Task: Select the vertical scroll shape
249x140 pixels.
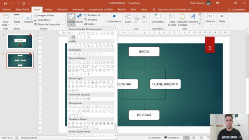Action: pyautogui.click(x=85, y=127)
